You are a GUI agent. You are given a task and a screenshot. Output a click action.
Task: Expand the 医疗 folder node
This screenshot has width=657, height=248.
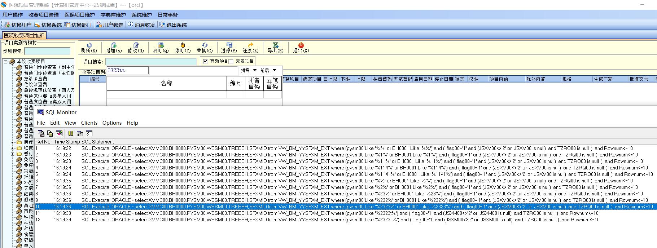[x=13, y=142]
